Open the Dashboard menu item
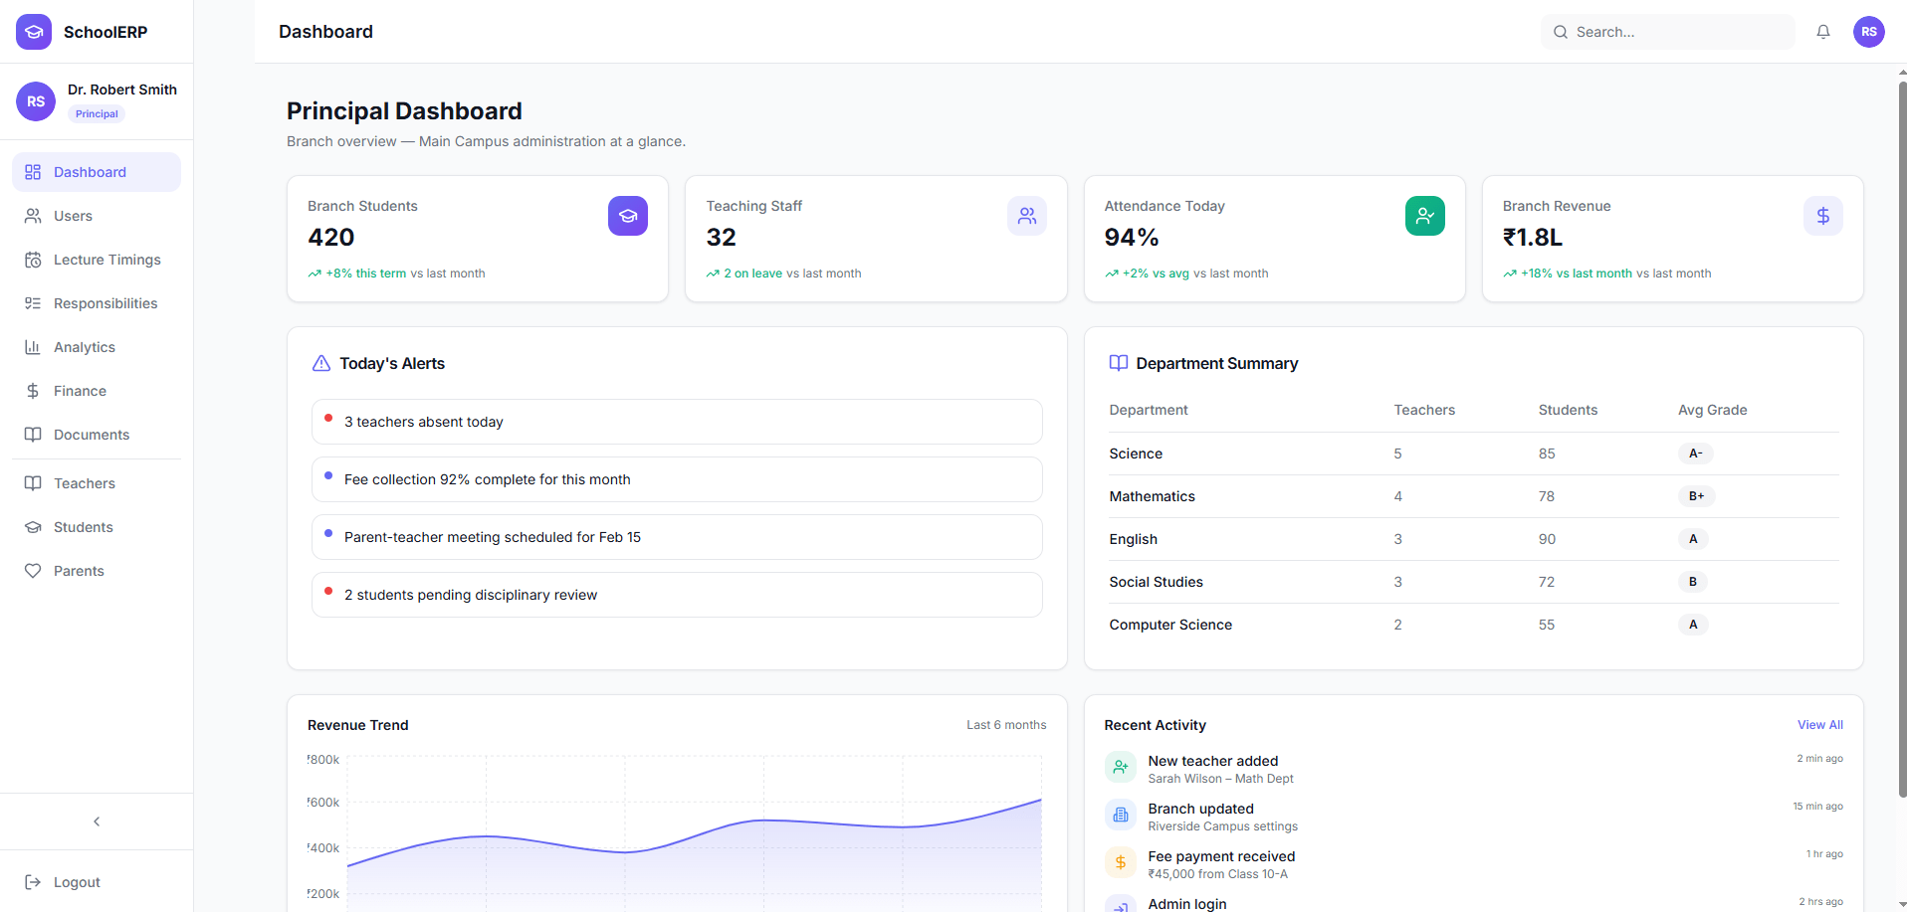1907x912 pixels. point(97,172)
